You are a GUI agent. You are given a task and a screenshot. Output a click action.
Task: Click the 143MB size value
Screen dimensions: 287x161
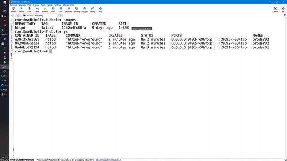coord(124,28)
